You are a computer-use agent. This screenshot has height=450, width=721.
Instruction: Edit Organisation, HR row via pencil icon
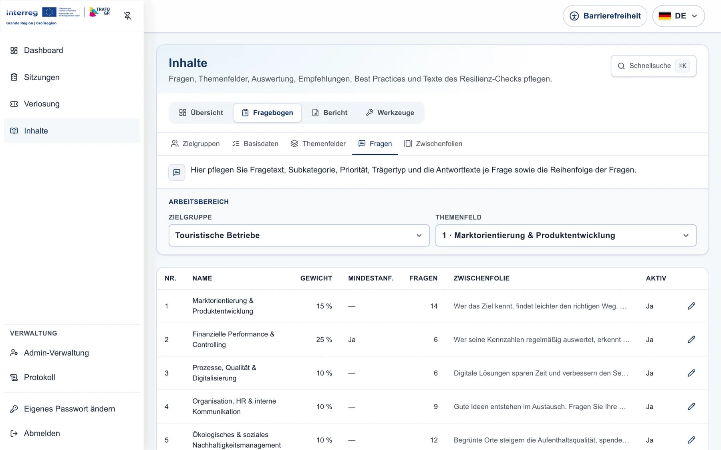click(x=691, y=407)
